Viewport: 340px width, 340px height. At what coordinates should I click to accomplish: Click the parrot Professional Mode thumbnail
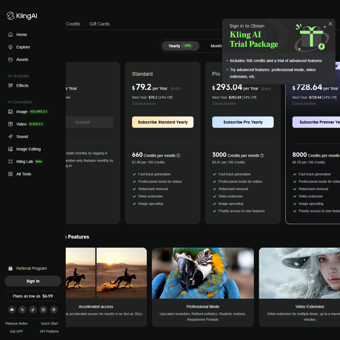[203, 273]
